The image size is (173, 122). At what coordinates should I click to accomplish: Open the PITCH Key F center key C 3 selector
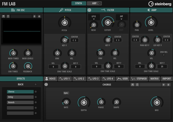click(x=75, y=40)
